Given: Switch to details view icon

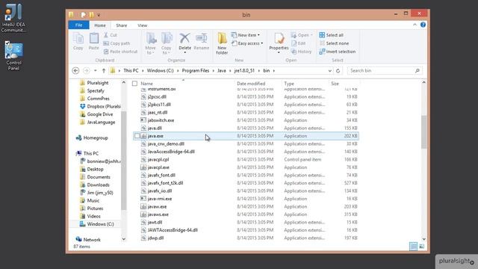Looking at the screenshot, I should [x=413, y=246].
